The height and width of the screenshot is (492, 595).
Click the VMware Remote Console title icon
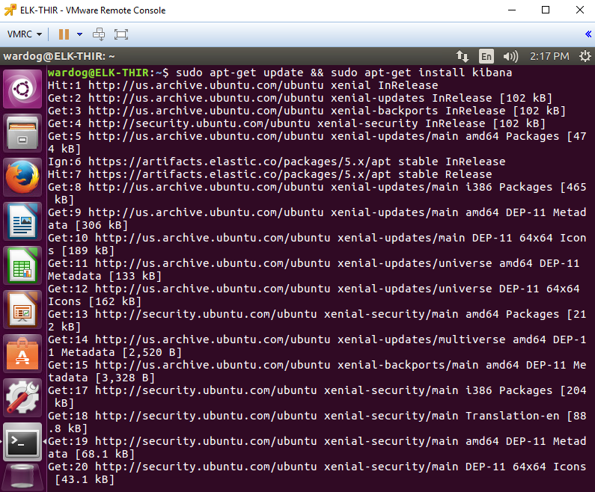point(10,10)
